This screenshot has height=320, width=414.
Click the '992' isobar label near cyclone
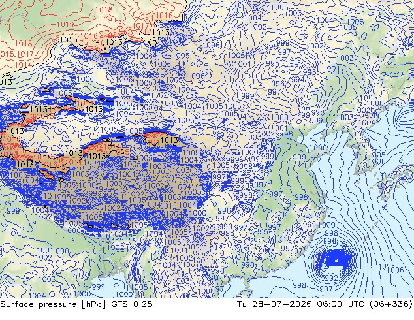pyautogui.click(x=331, y=278)
